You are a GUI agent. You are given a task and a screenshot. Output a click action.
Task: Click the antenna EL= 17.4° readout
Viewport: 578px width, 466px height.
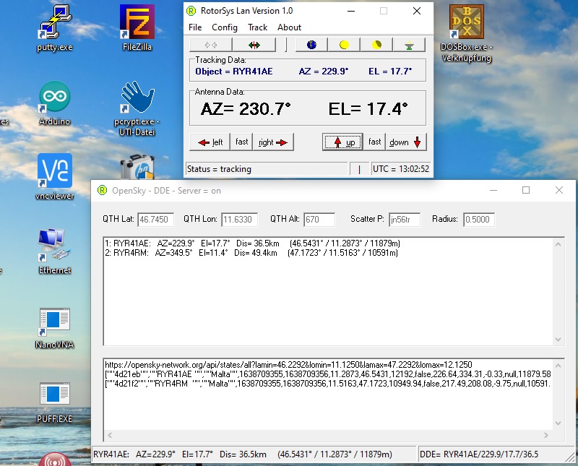[x=368, y=109]
